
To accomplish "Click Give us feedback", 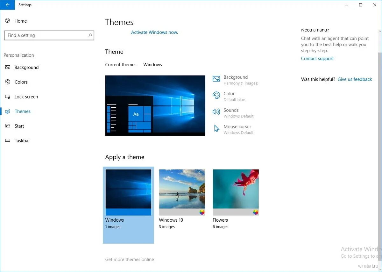I will coord(355,79).
